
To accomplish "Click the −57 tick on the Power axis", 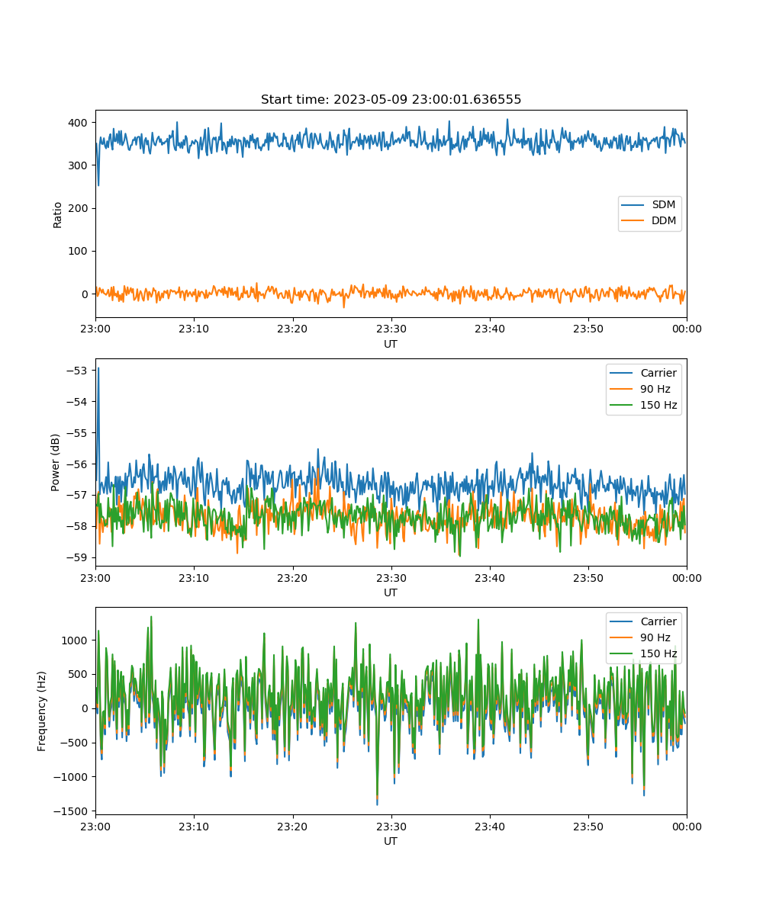I will click(x=78, y=495).
